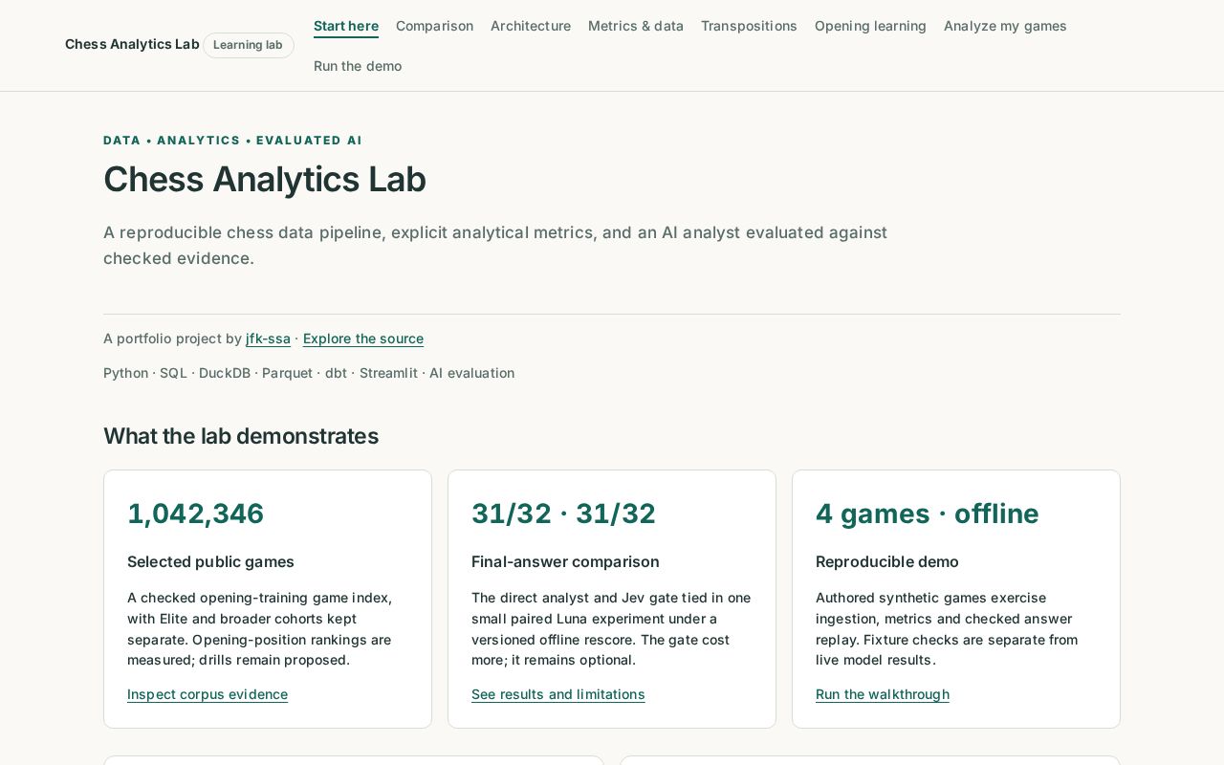
Task: Go to the Comparison page
Action: pos(434,26)
